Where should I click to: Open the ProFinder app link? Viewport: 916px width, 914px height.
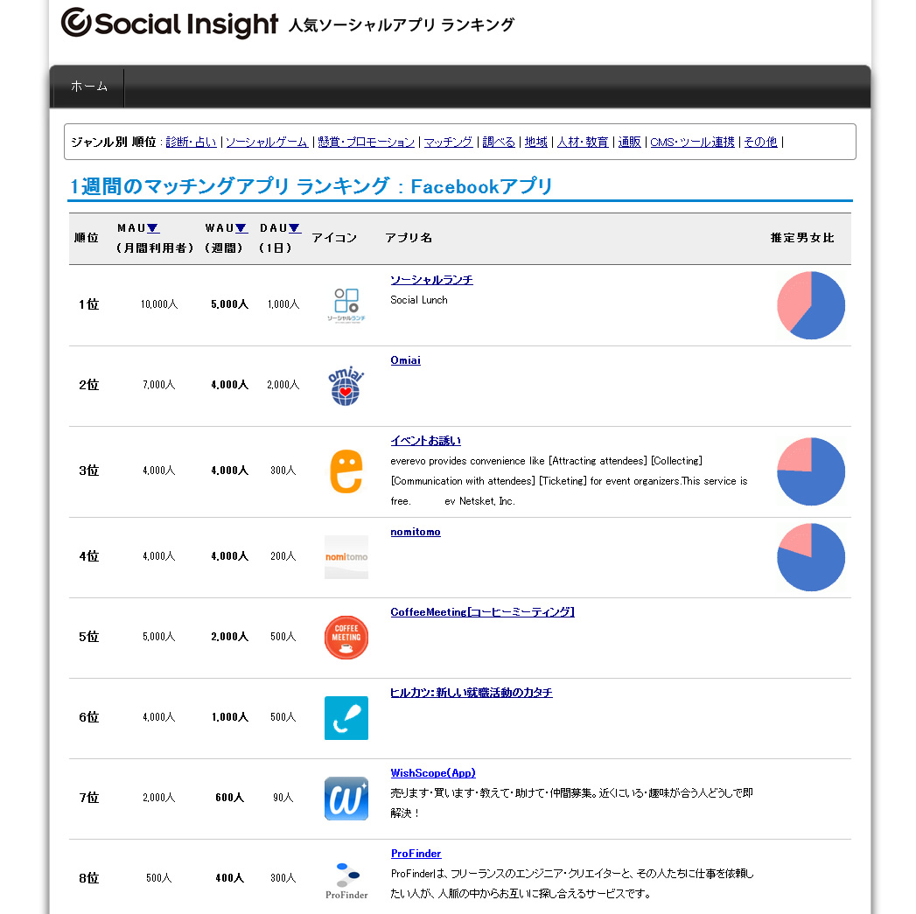tap(416, 854)
